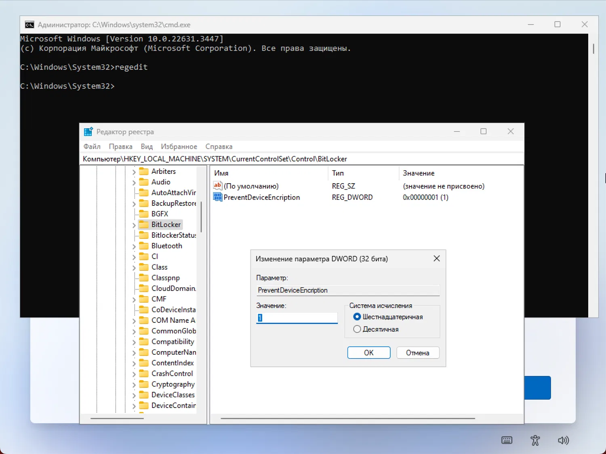606x454 pixels.
Task: Expand the ContentIndex key chevron
Action: point(134,364)
